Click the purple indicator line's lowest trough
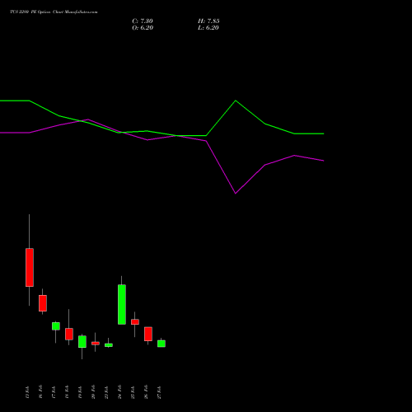This screenshot has width=412, height=412. tap(236, 194)
